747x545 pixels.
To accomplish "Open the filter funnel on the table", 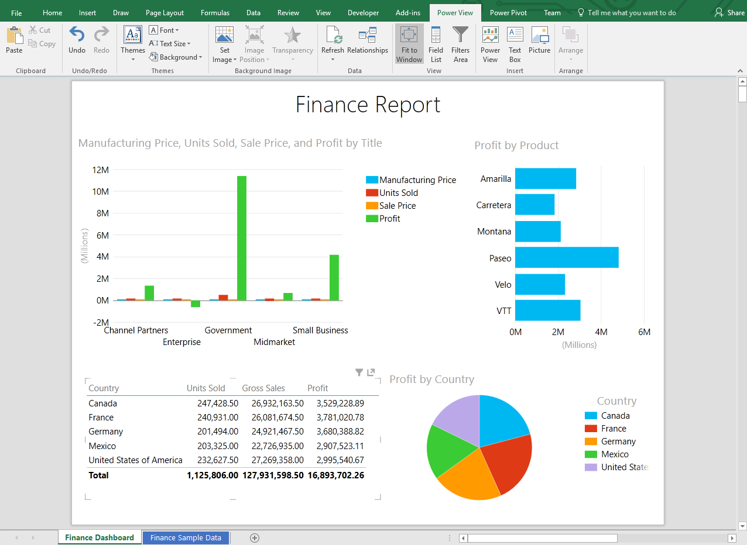I will tap(359, 372).
